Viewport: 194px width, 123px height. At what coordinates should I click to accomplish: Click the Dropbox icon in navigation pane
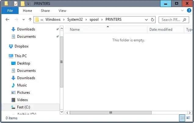[11, 46]
